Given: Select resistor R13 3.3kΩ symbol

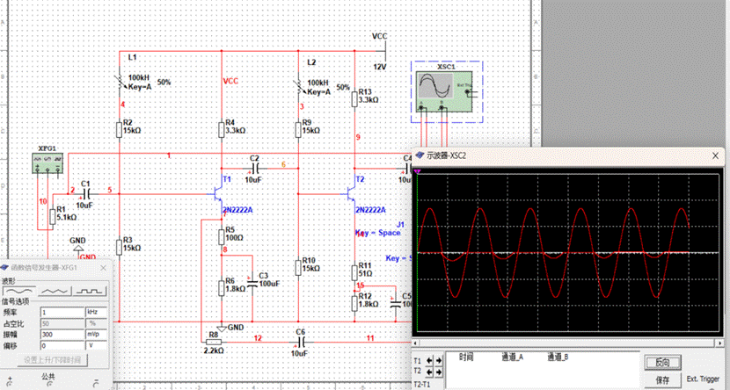Looking at the screenshot, I should (x=354, y=98).
